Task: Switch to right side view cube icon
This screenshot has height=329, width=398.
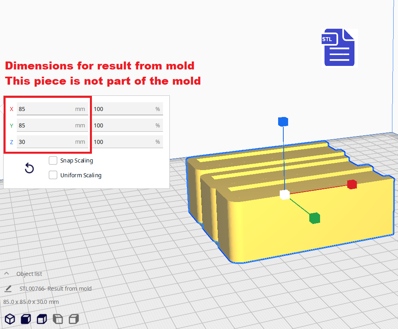Action: point(74,319)
